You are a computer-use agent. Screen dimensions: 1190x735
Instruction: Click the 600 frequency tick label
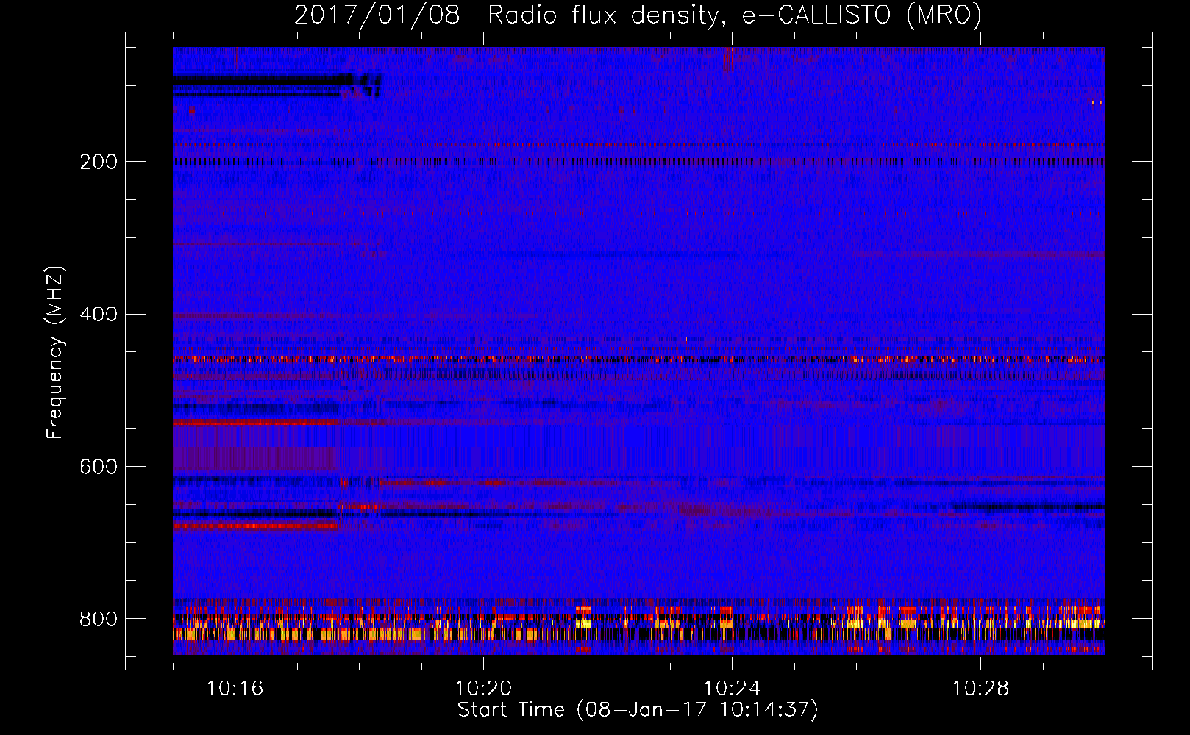tap(99, 467)
